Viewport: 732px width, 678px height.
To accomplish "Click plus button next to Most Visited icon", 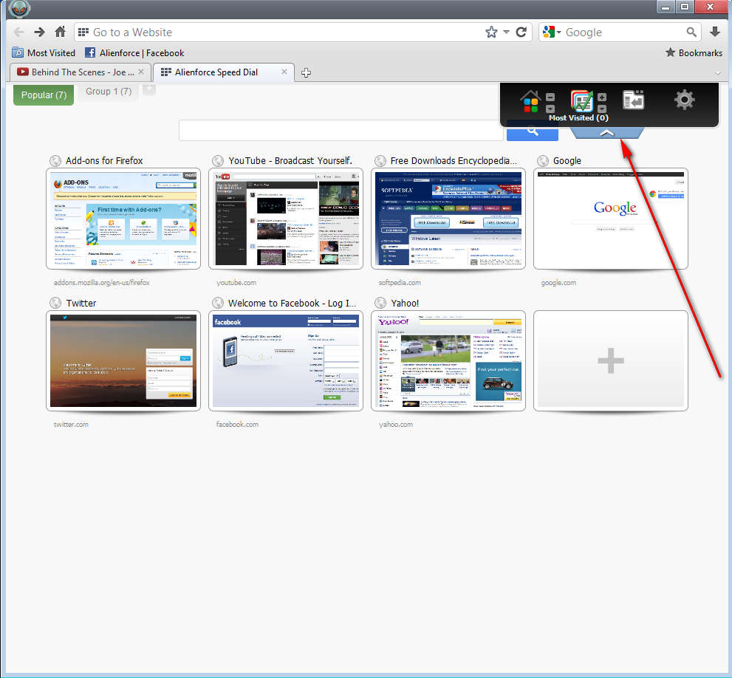I will 602,97.
